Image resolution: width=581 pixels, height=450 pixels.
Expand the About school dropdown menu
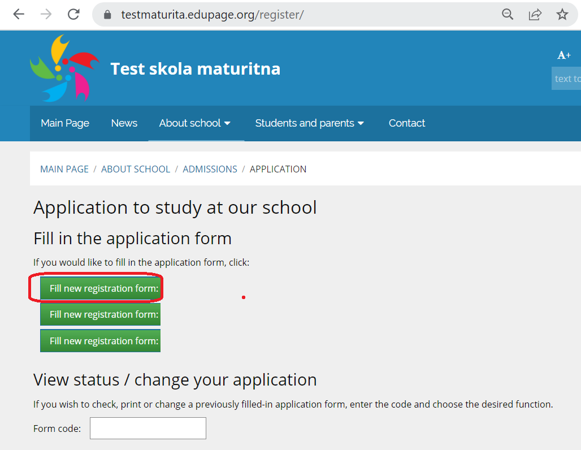(195, 123)
